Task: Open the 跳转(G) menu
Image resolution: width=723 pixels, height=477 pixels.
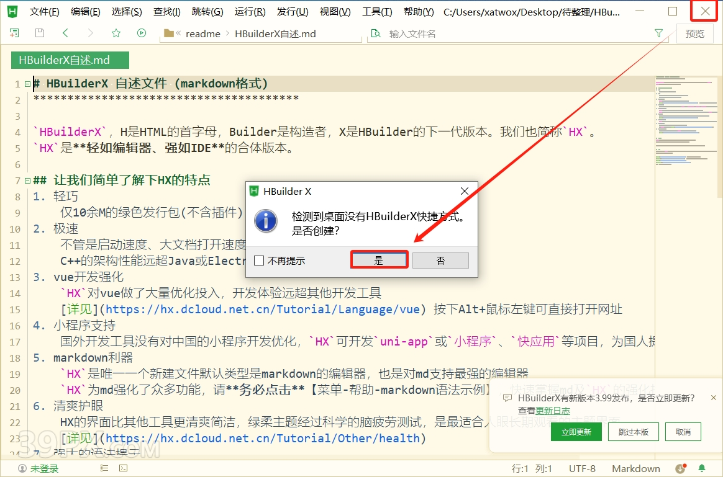Action: coord(207,12)
